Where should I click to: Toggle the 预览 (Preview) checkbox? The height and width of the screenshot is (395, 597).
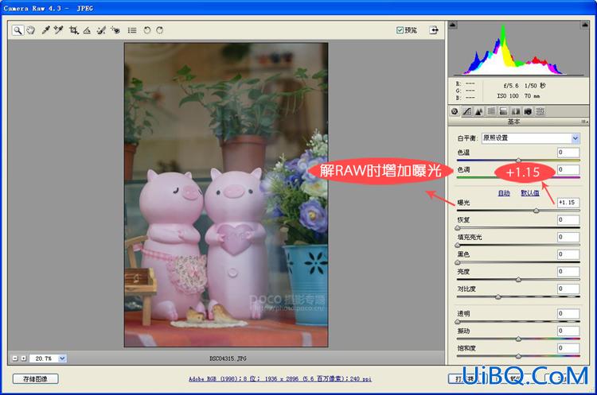(x=400, y=30)
